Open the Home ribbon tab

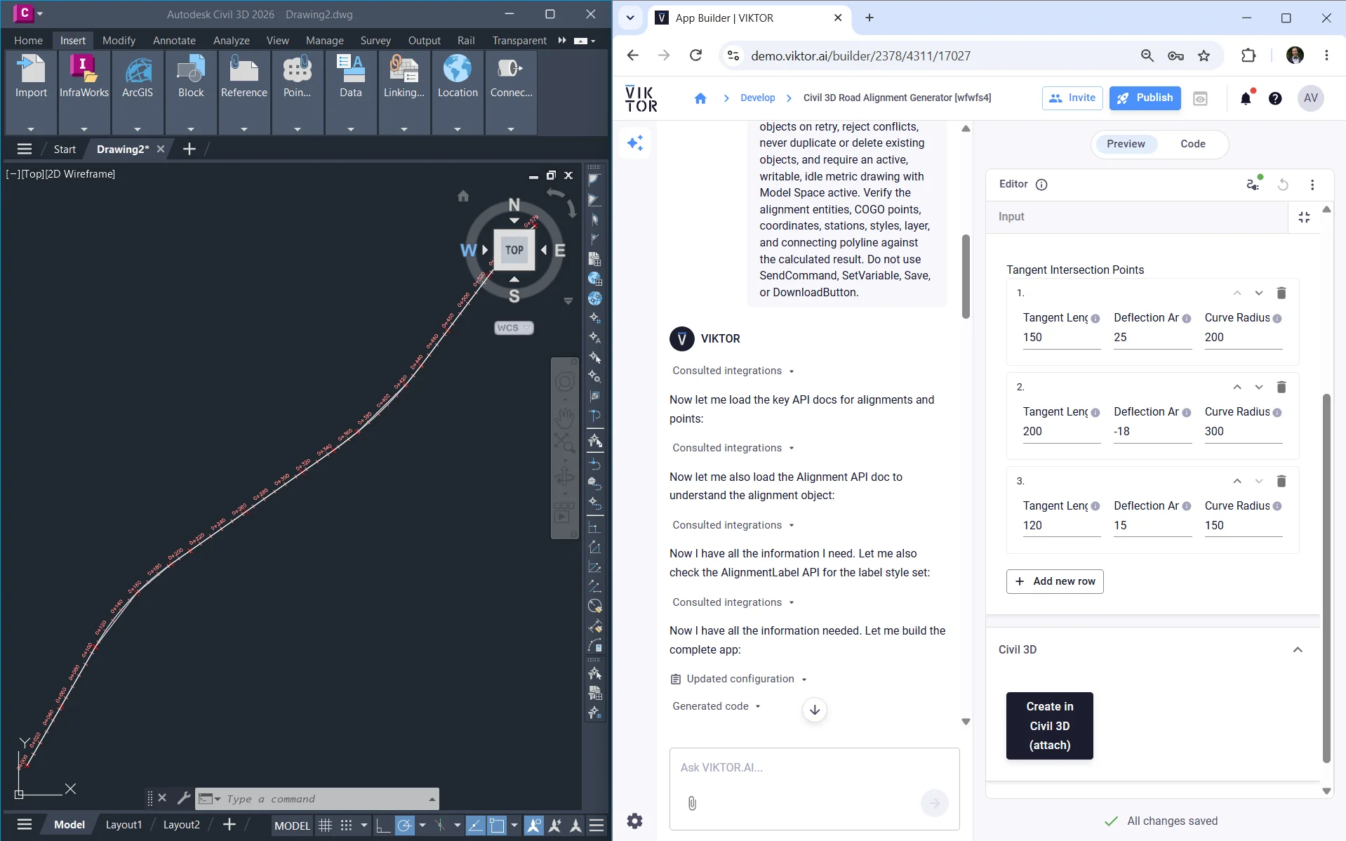28,40
